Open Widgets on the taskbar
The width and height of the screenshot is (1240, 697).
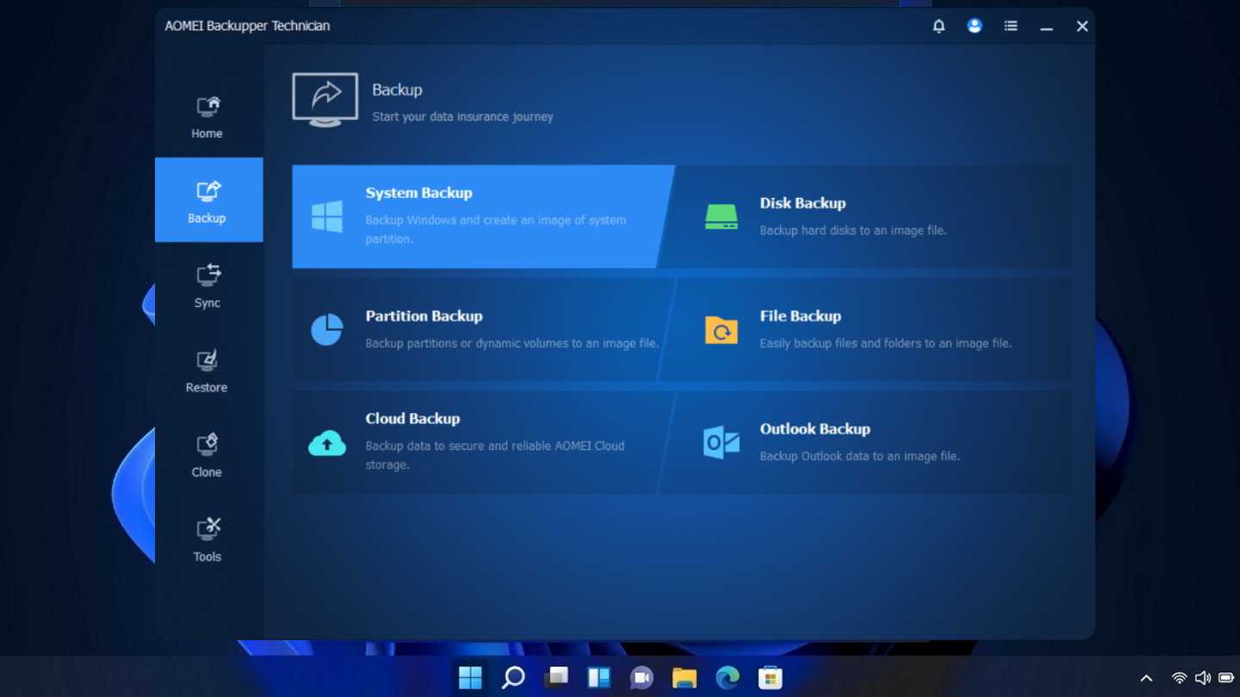tap(598, 678)
